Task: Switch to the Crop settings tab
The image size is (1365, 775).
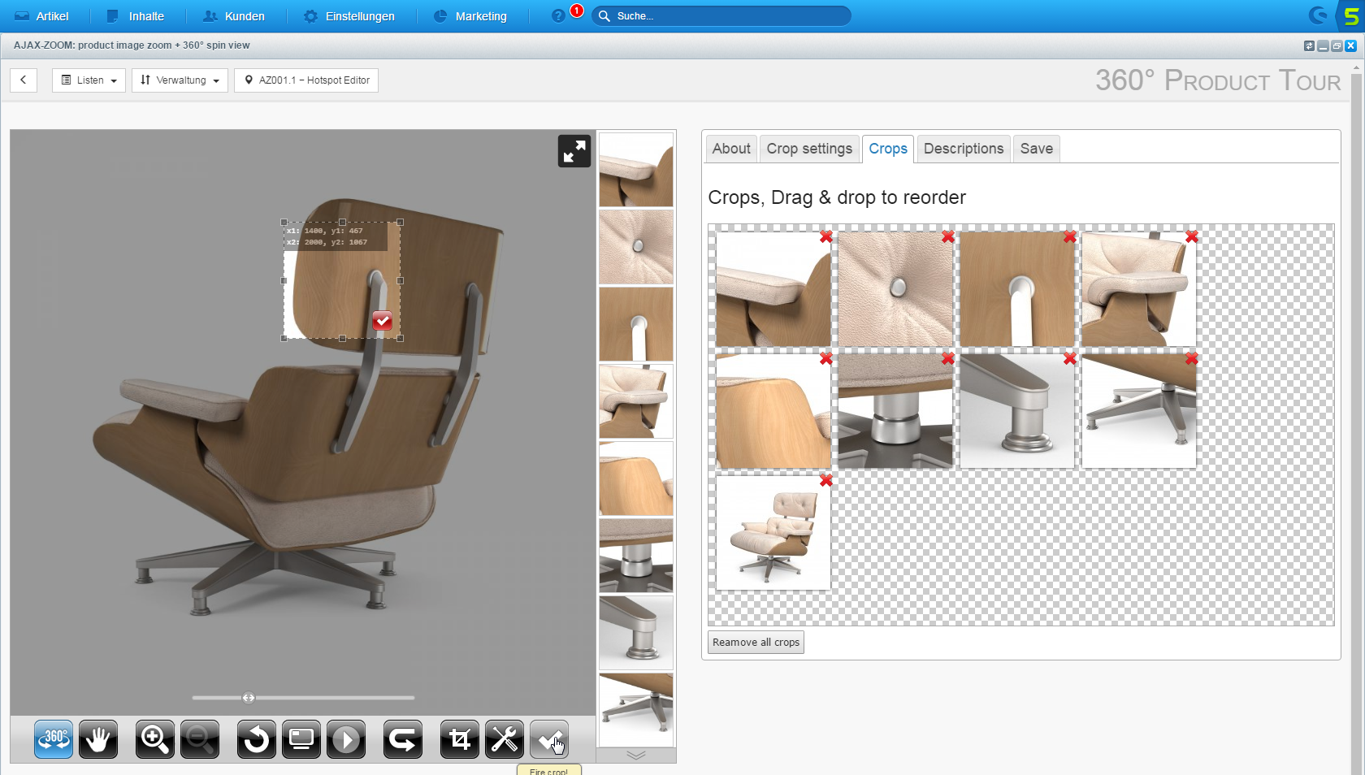Action: coord(809,149)
